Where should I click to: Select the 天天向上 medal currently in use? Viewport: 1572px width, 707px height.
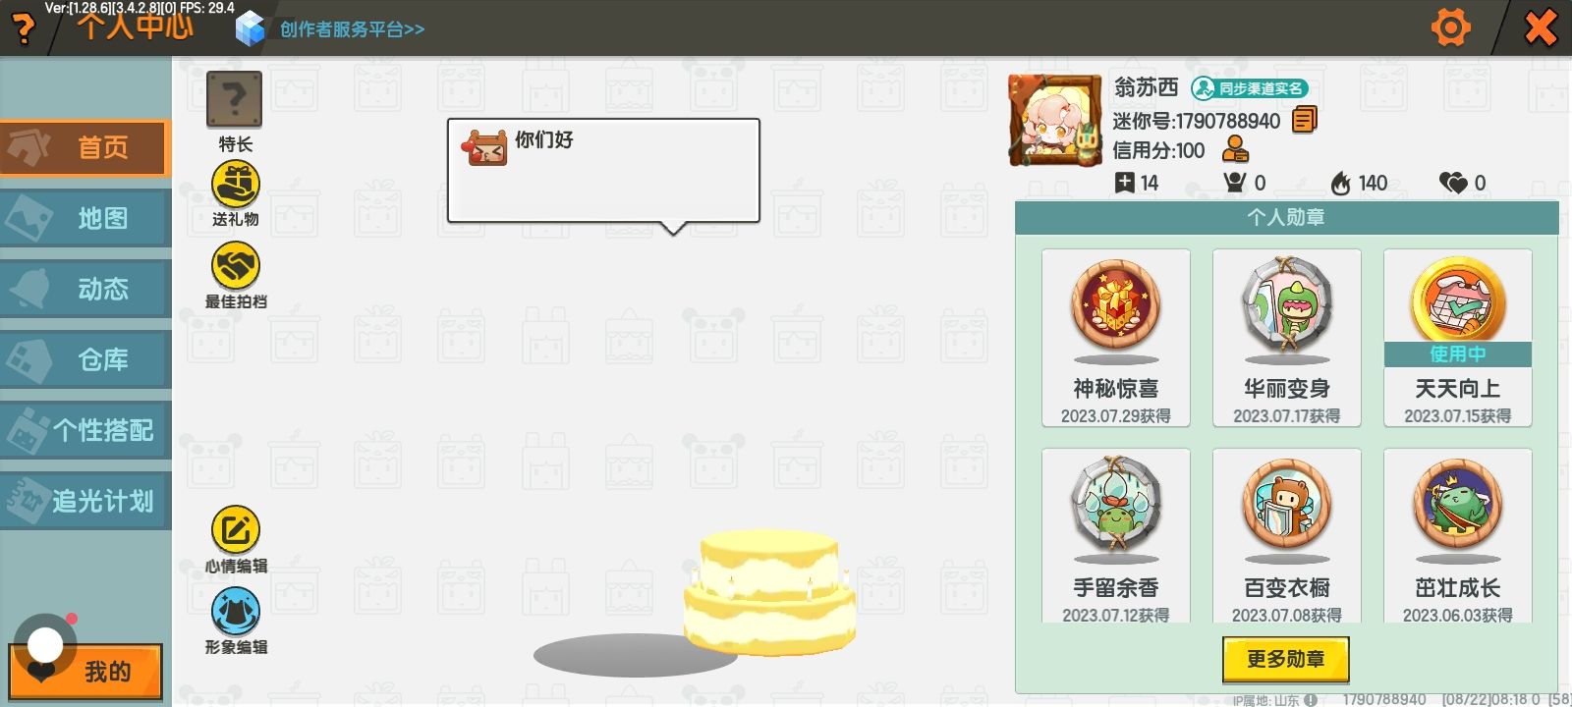click(x=1458, y=338)
